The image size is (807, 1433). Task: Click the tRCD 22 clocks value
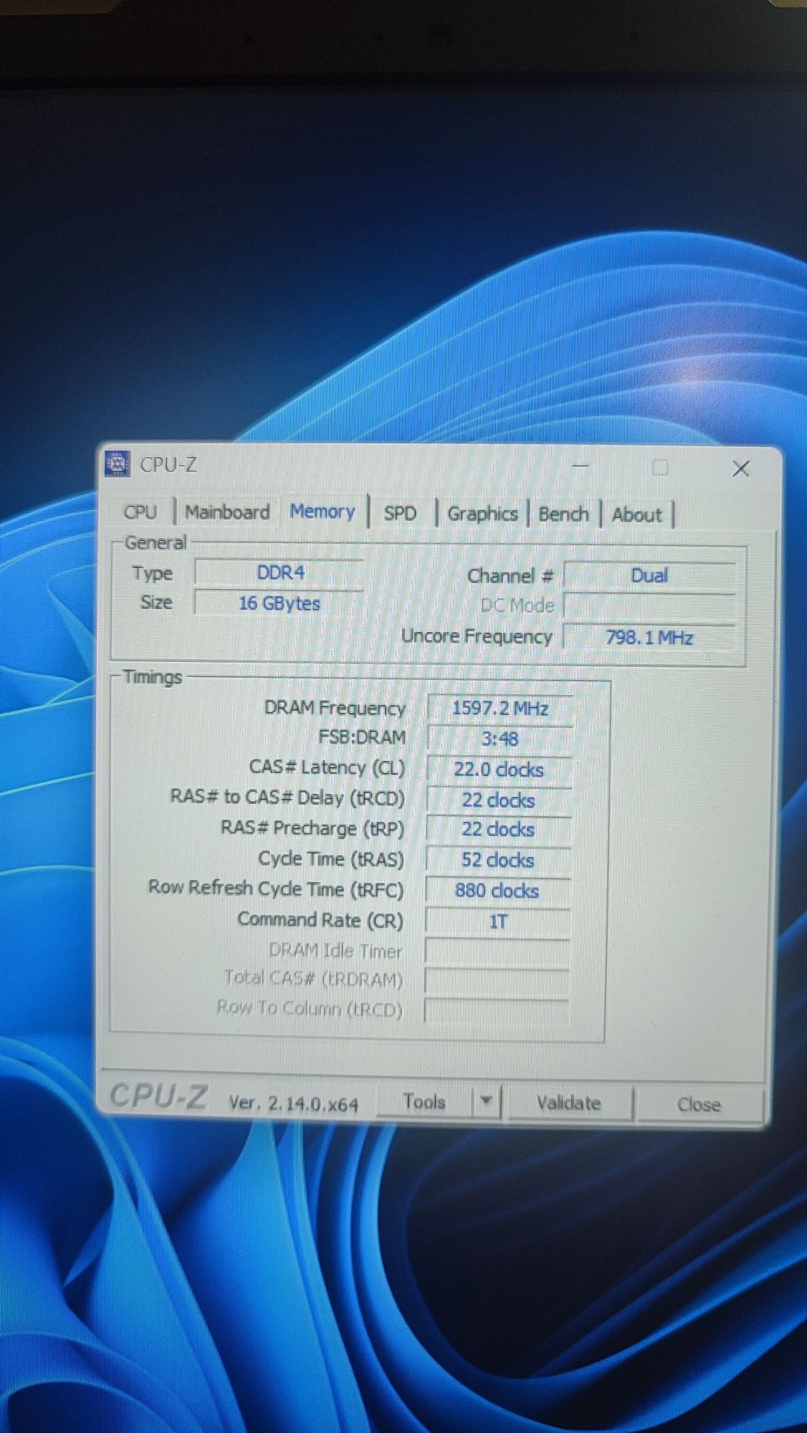tap(499, 800)
